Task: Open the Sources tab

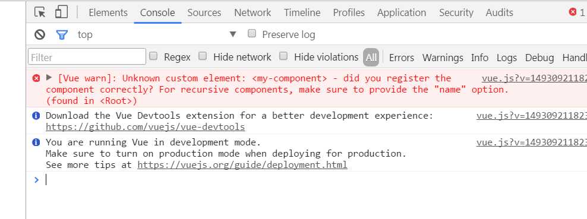Action: point(204,12)
